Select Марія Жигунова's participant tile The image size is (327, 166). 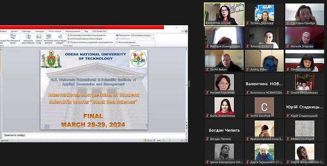[305, 153]
